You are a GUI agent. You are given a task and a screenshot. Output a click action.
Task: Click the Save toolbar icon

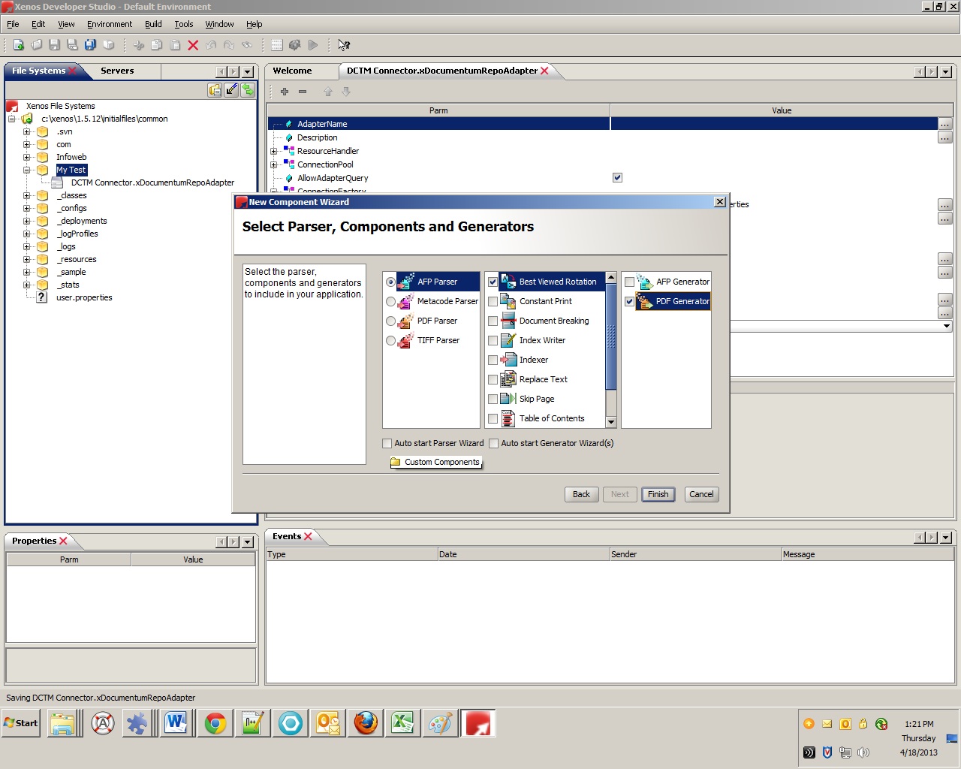54,44
